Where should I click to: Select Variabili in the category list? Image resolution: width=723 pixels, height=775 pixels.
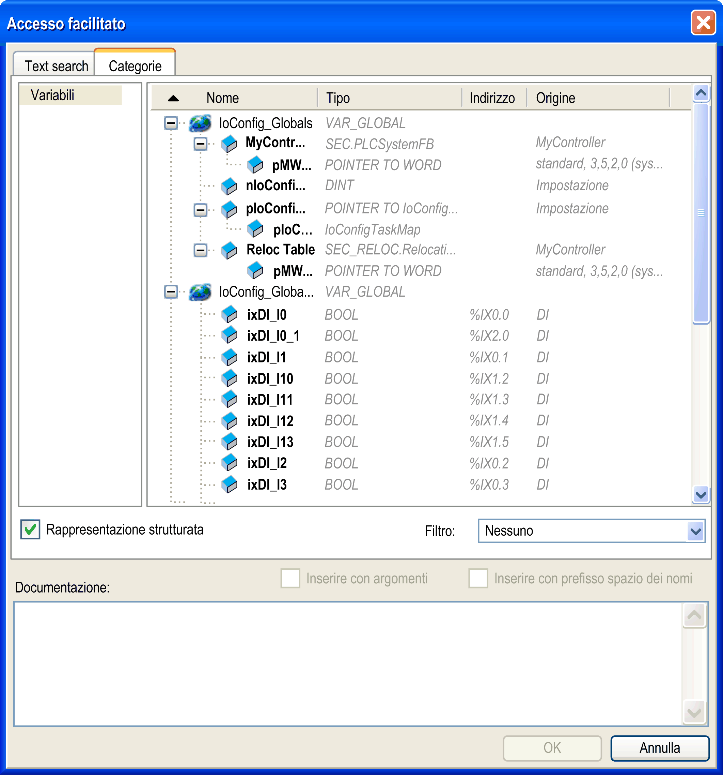click(52, 95)
